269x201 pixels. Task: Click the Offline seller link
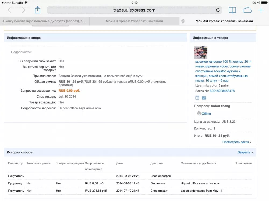click(206, 114)
